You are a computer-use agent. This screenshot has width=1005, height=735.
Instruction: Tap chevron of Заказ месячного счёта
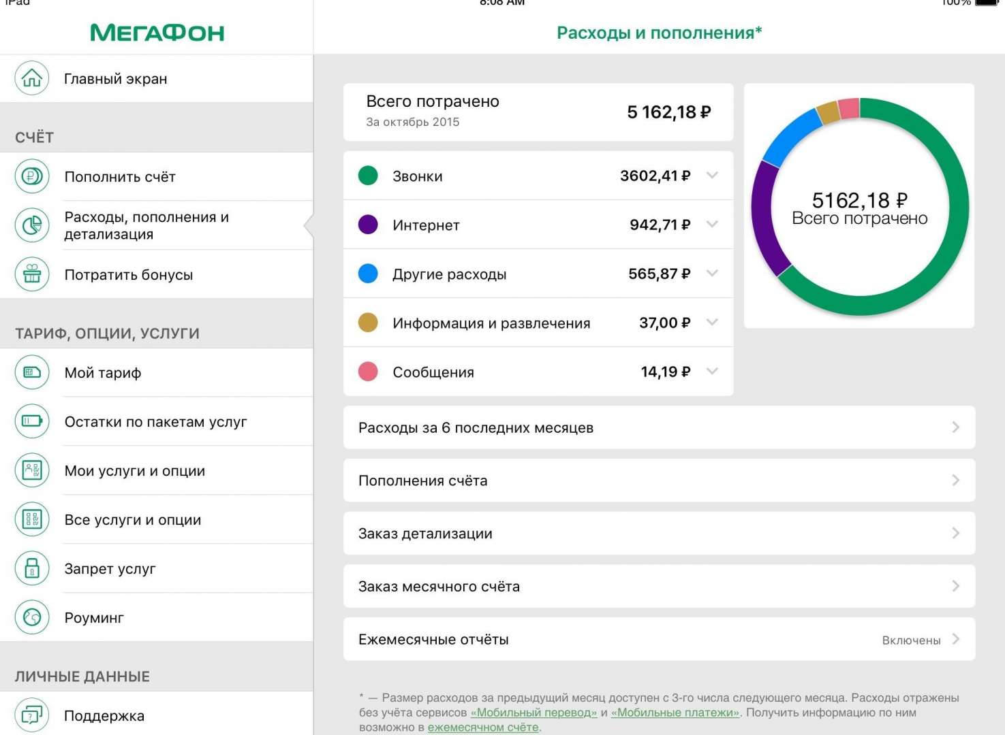point(956,586)
